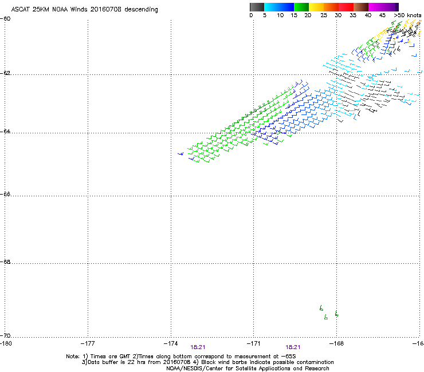The image size is (424, 372).
Task: Click the NOAA/NESDIS Center credit line
Action: click(x=248, y=369)
